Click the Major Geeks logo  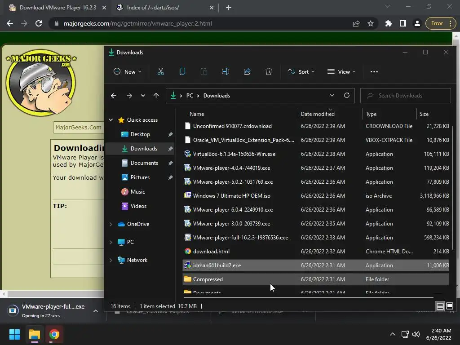(41, 83)
